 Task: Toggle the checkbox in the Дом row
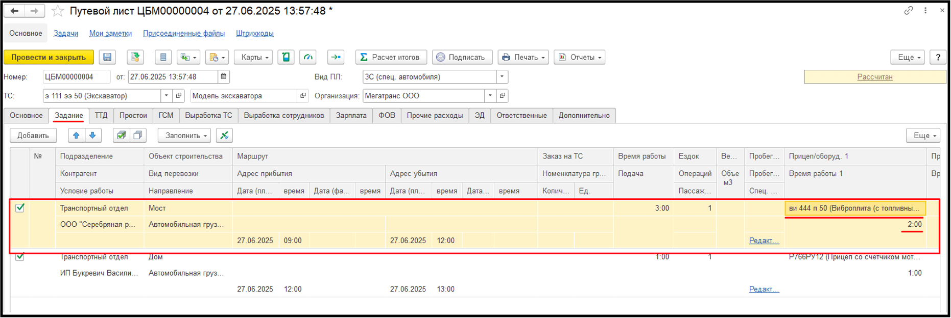[20, 257]
